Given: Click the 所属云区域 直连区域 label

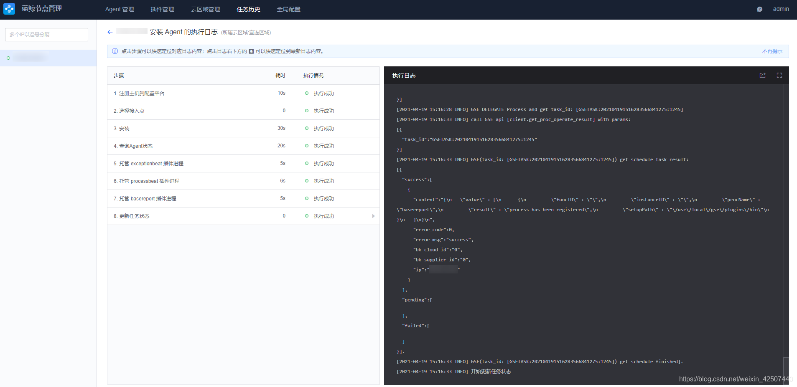Looking at the screenshot, I should 246,33.
